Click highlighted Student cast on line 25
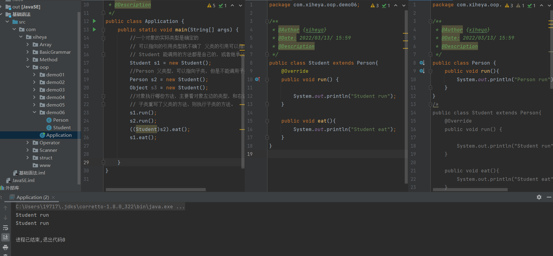 [x=146, y=129]
